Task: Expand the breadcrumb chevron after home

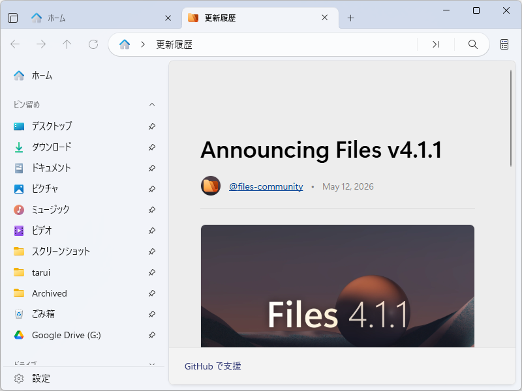Action: click(143, 44)
